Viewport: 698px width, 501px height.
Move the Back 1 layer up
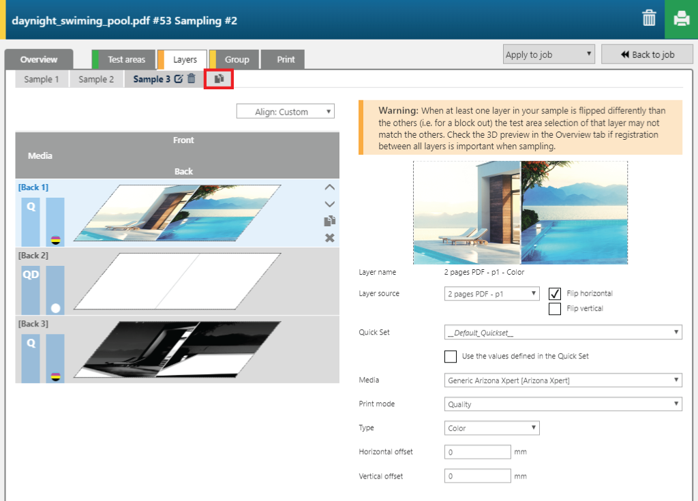coord(329,187)
